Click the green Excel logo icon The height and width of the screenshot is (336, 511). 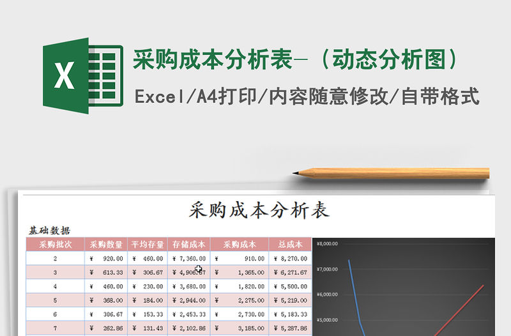(82, 76)
